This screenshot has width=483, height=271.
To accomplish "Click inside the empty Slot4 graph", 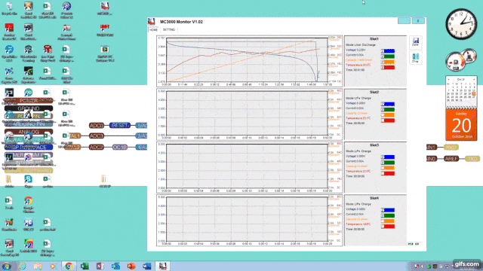I will [x=247, y=219].
